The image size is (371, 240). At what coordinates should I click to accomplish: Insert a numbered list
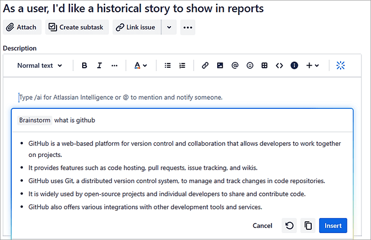click(182, 66)
